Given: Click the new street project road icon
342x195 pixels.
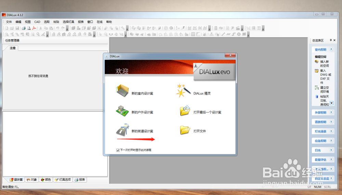Looking at the screenshot, I should tap(122, 130).
